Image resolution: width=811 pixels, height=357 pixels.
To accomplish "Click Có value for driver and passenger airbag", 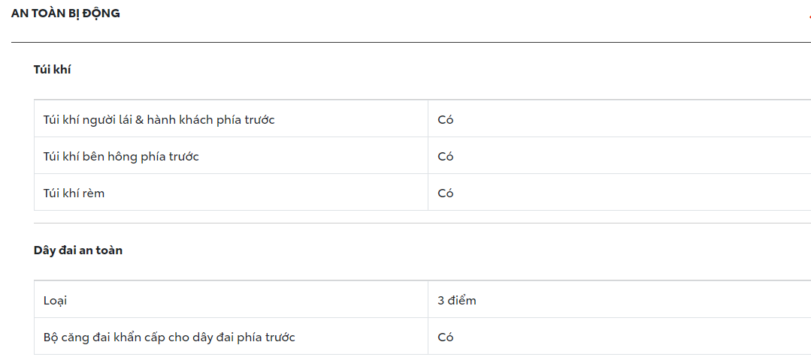I will 446,119.
